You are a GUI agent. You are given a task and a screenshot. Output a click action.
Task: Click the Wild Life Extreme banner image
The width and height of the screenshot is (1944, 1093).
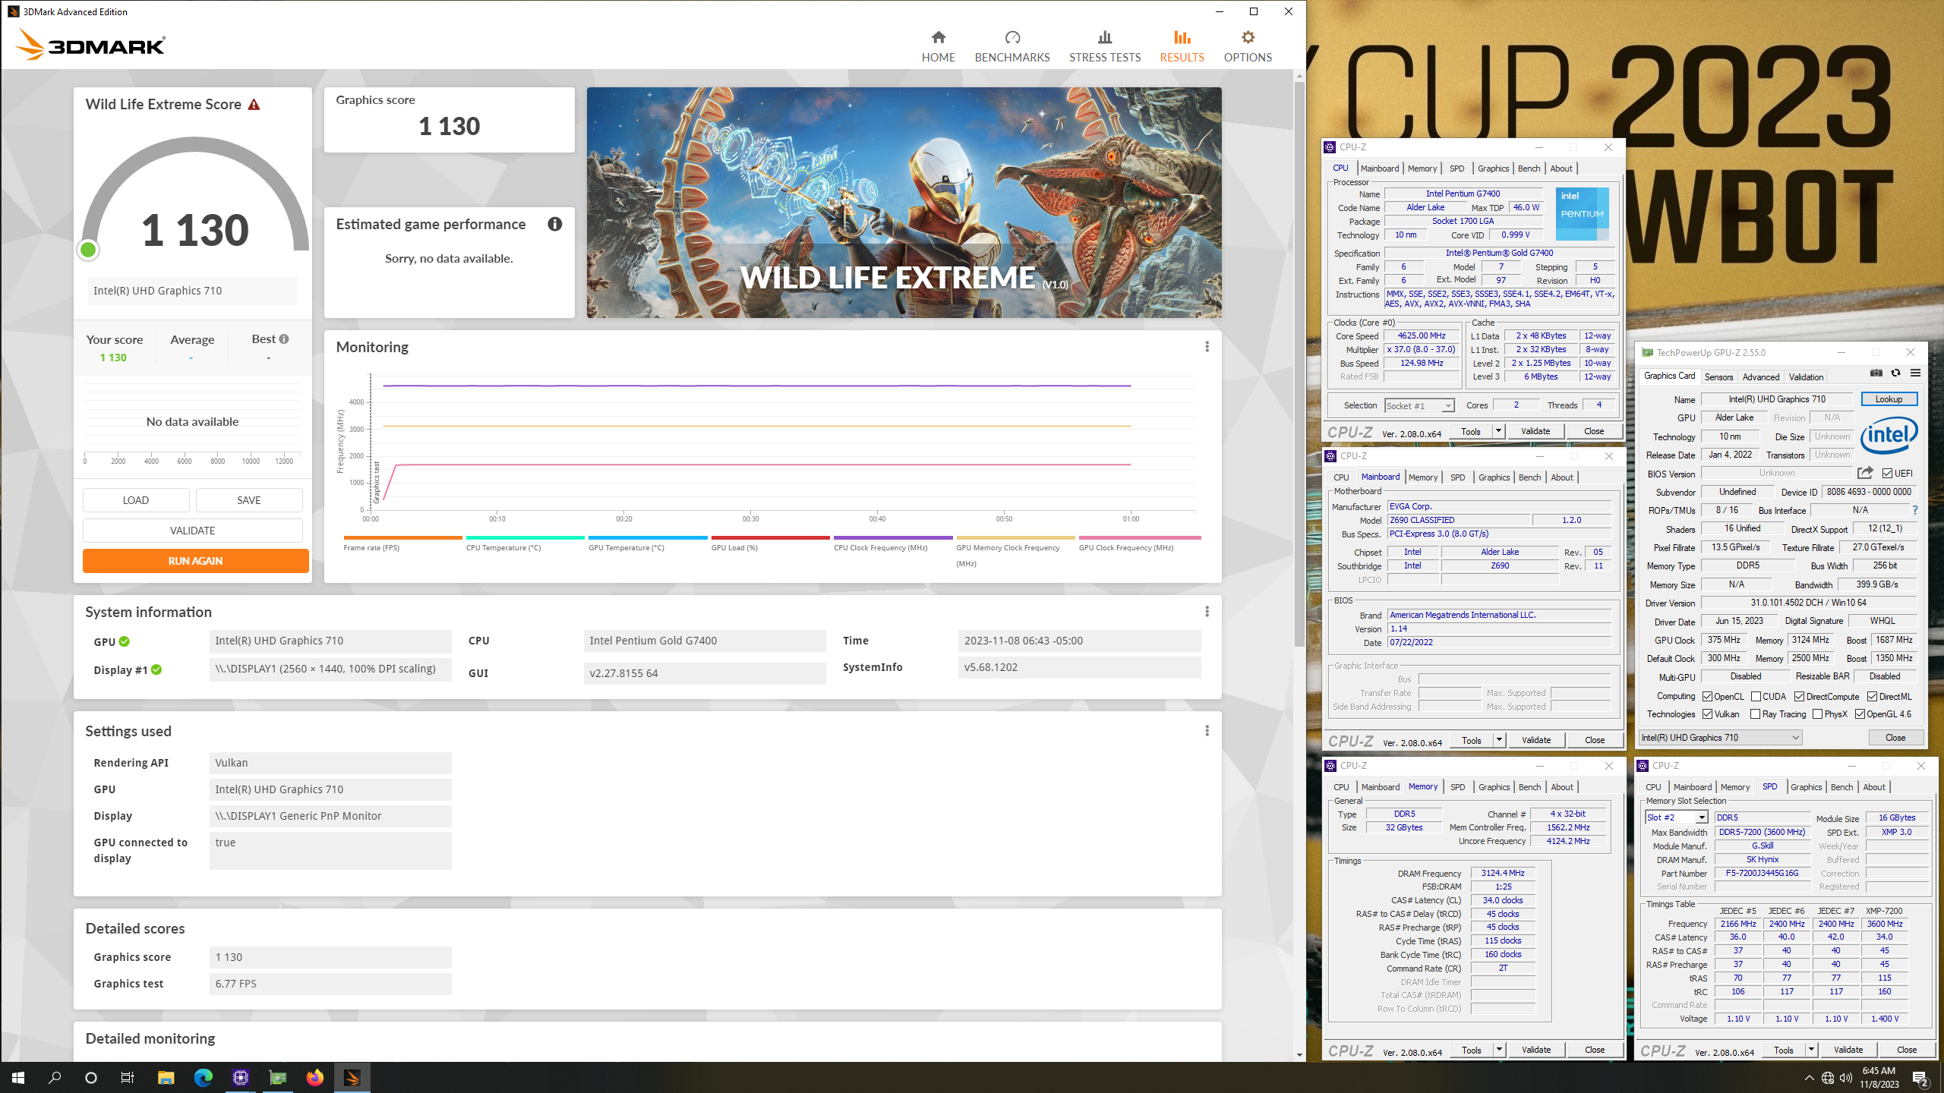click(904, 202)
